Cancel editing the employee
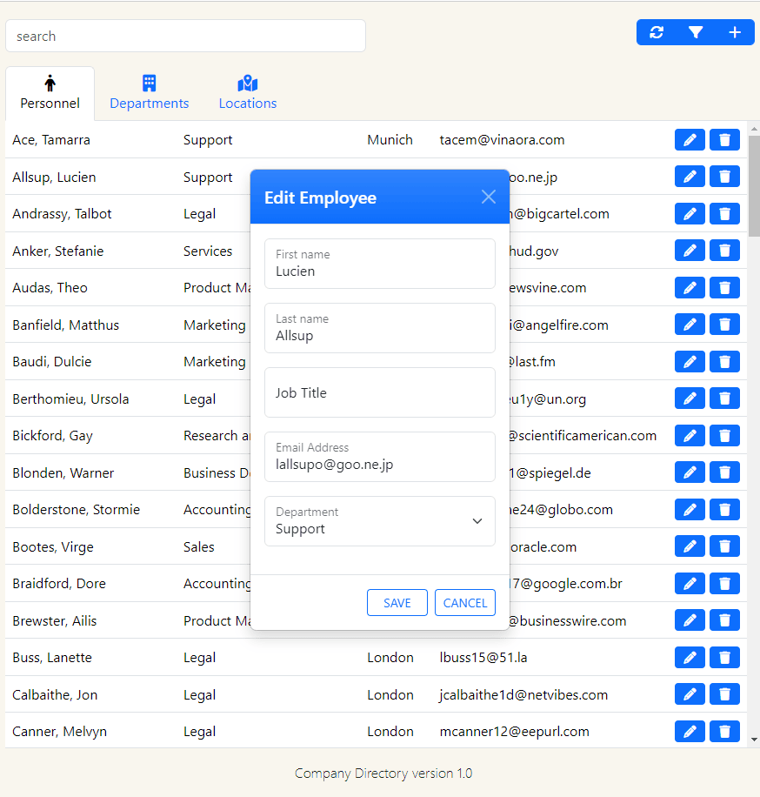Image resolution: width=760 pixels, height=797 pixels. pos(464,602)
